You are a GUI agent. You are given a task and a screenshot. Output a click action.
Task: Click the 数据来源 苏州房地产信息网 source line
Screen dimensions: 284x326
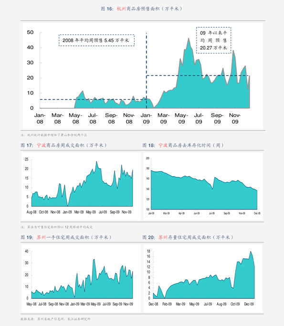point(55,319)
